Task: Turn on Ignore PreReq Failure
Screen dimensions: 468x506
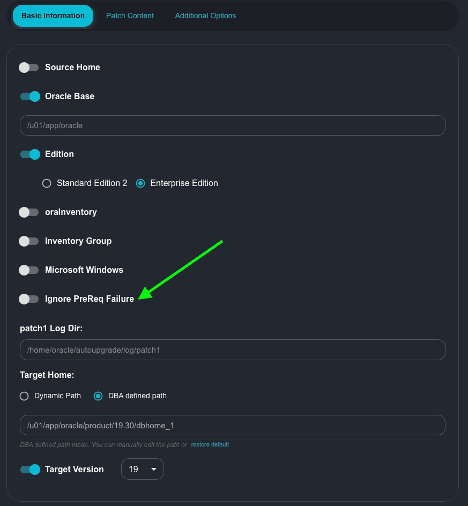Action: [x=29, y=299]
